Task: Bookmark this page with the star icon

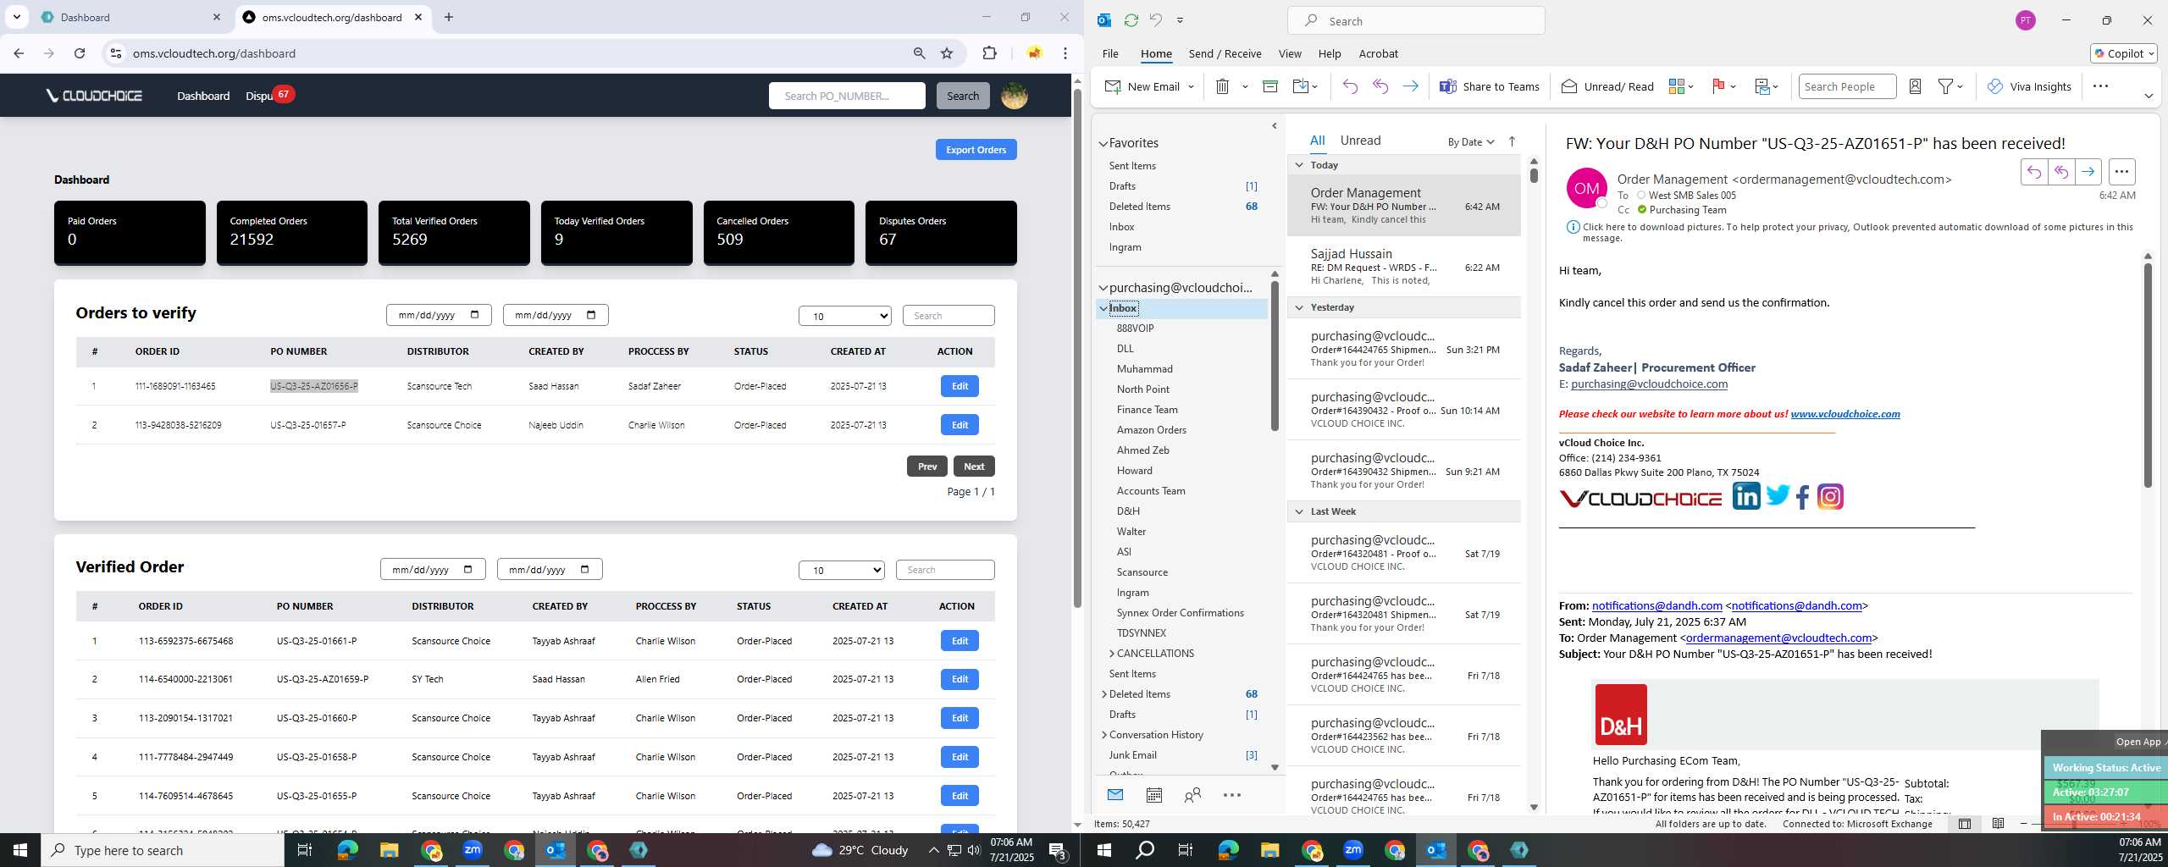Action: coord(947,53)
